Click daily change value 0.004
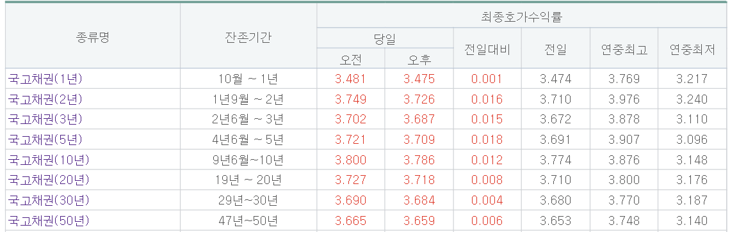Image resolution: width=730 pixels, height=232 pixels. 487,200
